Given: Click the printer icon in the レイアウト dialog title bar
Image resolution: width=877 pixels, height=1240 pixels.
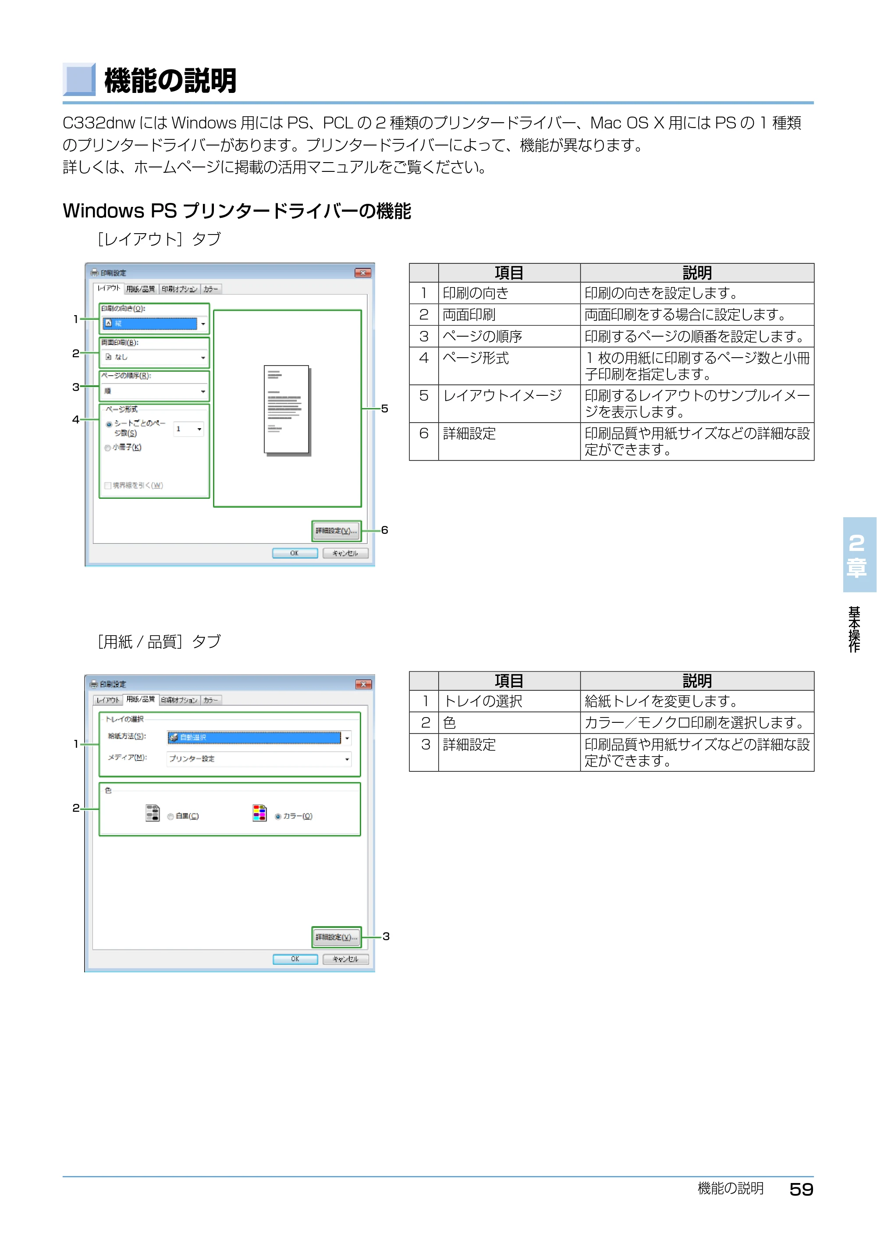Looking at the screenshot, I should (95, 273).
